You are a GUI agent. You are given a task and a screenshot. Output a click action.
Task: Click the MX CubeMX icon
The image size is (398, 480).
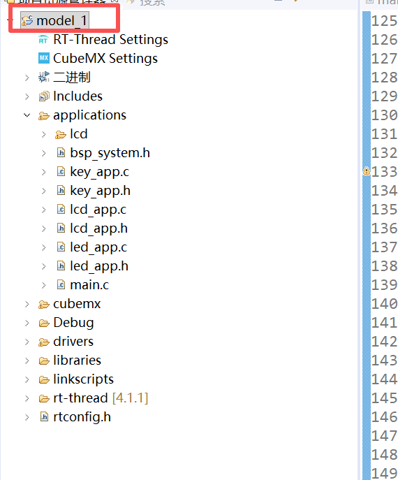tap(44, 58)
